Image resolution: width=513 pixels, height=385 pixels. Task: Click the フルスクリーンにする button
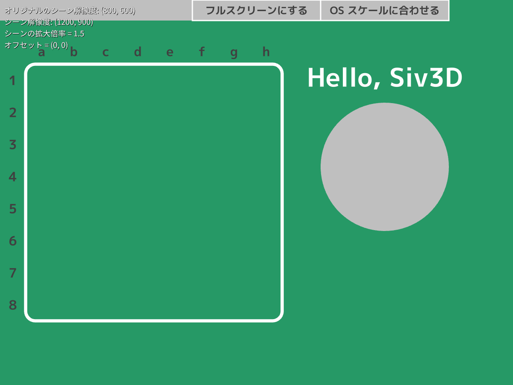[x=256, y=10]
